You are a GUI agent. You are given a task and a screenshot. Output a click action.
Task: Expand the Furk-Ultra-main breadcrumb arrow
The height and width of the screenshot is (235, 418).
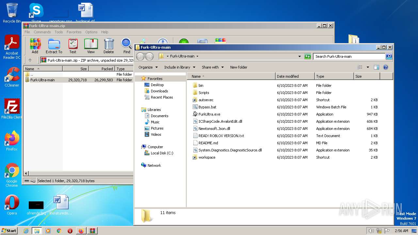pos(197,56)
